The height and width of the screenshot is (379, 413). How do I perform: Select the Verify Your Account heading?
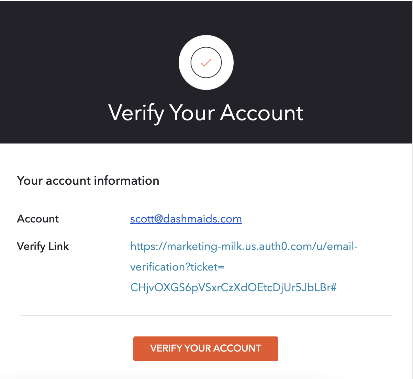tap(206, 113)
